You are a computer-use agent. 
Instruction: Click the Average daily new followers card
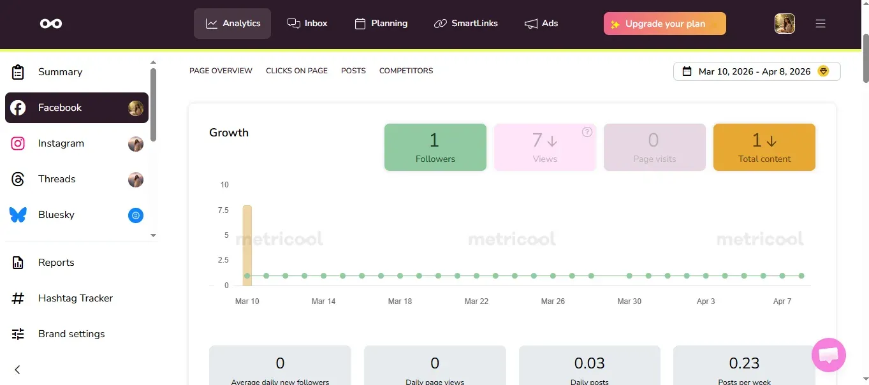(280, 366)
